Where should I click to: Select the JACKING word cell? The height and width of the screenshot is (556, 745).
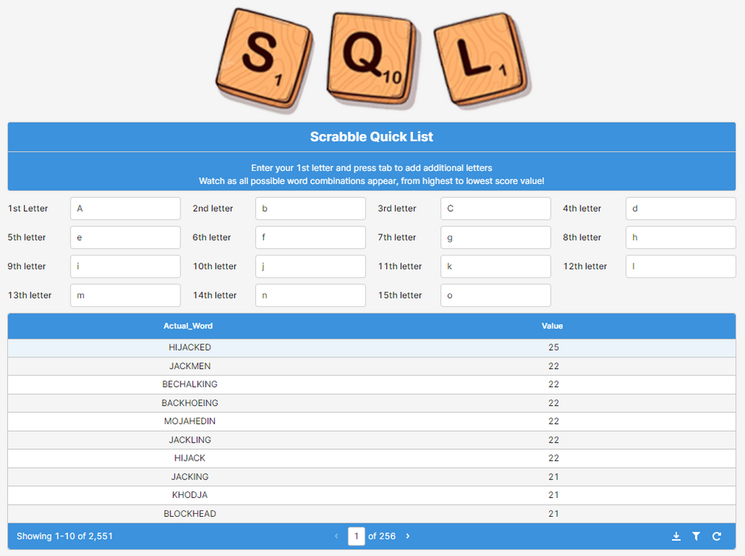[190, 477]
